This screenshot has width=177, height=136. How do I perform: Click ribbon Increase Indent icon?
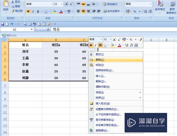click(x=98, y=11)
